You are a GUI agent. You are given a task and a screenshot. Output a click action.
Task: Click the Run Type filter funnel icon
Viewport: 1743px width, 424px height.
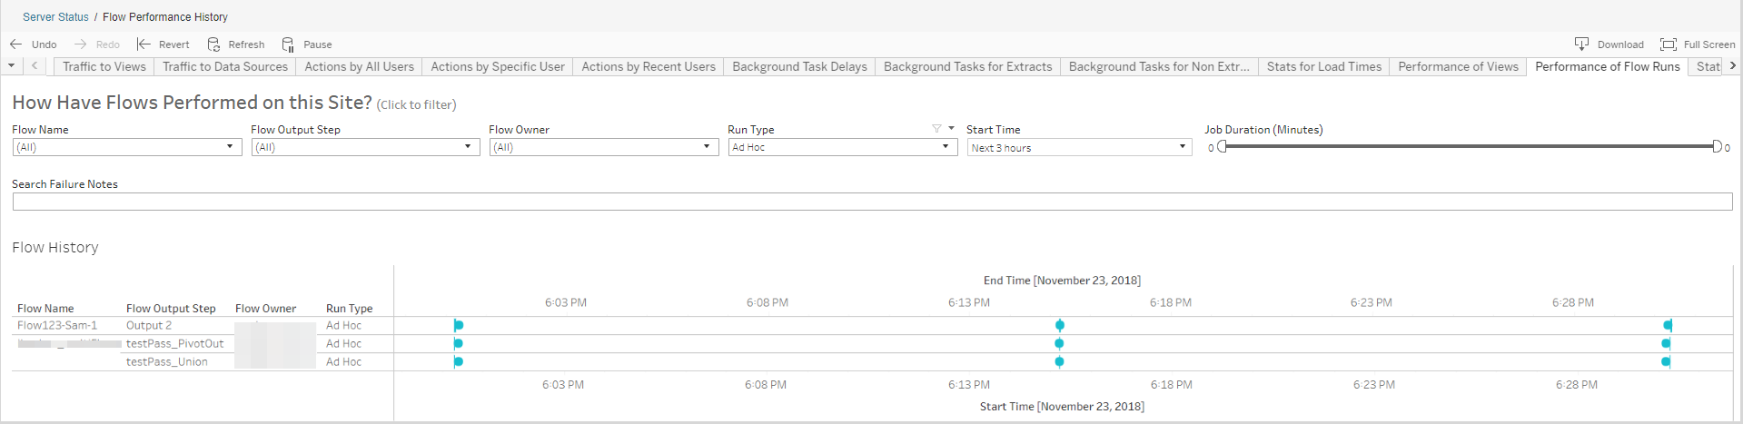pos(936,129)
